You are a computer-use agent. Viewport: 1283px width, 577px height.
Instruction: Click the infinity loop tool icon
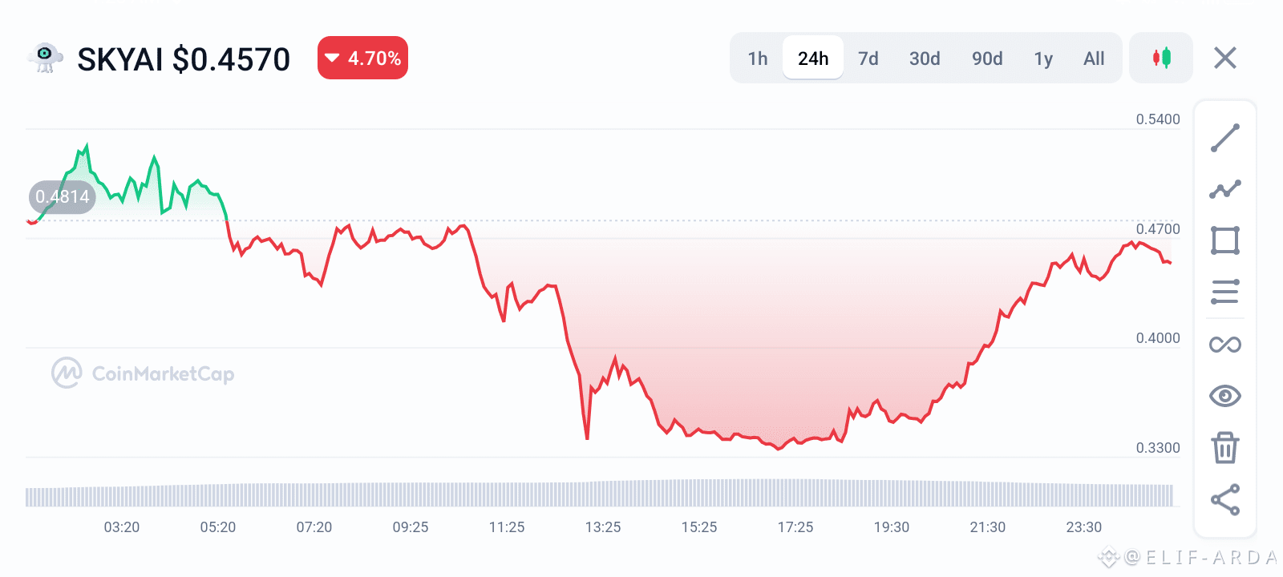click(x=1225, y=345)
